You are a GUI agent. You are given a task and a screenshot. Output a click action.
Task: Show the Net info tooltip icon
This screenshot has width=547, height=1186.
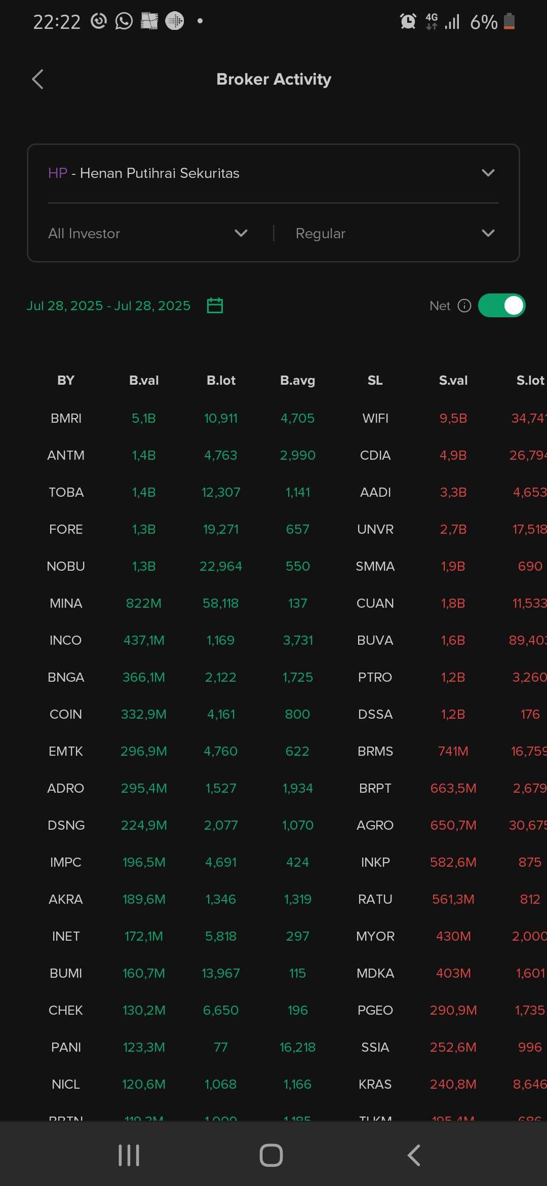[x=464, y=306]
